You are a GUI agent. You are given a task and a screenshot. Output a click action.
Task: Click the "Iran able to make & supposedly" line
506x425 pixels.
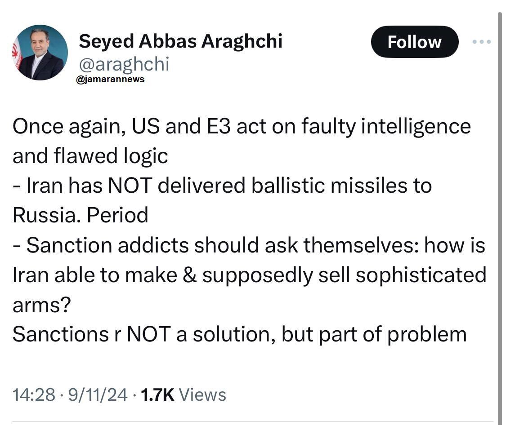(x=249, y=275)
